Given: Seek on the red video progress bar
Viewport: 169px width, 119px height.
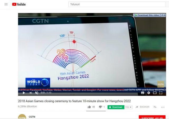Looking at the screenshot, I should pyautogui.click(x=92, y=89).
